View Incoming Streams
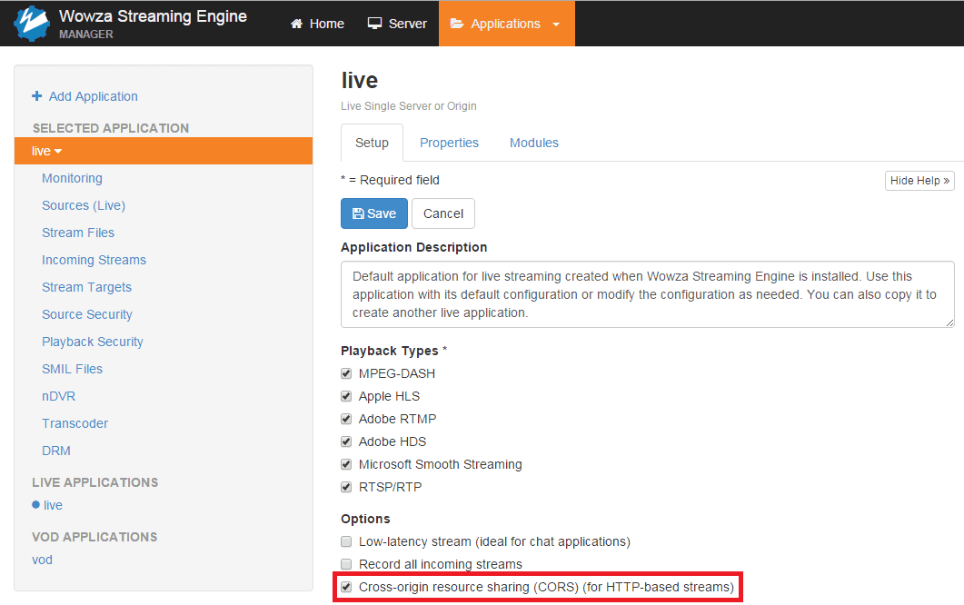This screenshot has height=605, width=964. pyautogui.click(x=94, y=260)
